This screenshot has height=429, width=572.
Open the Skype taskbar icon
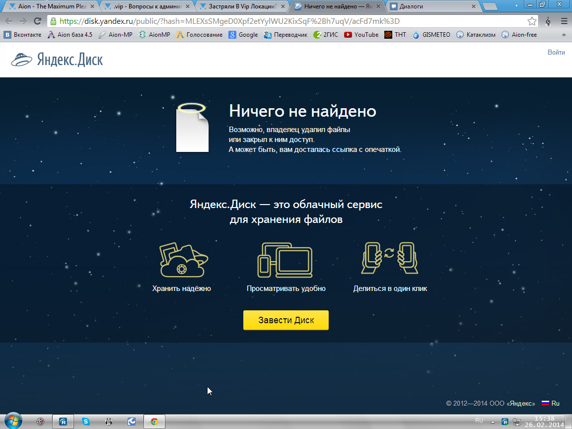tap(86, 422)
